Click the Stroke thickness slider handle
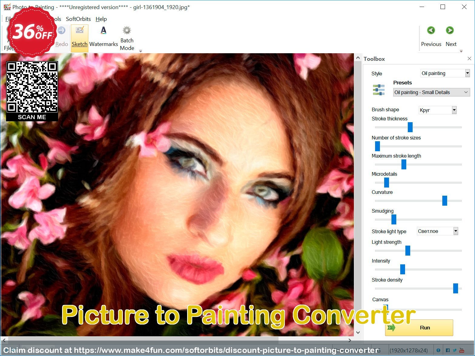475x356 pixels. click(410, 127)
